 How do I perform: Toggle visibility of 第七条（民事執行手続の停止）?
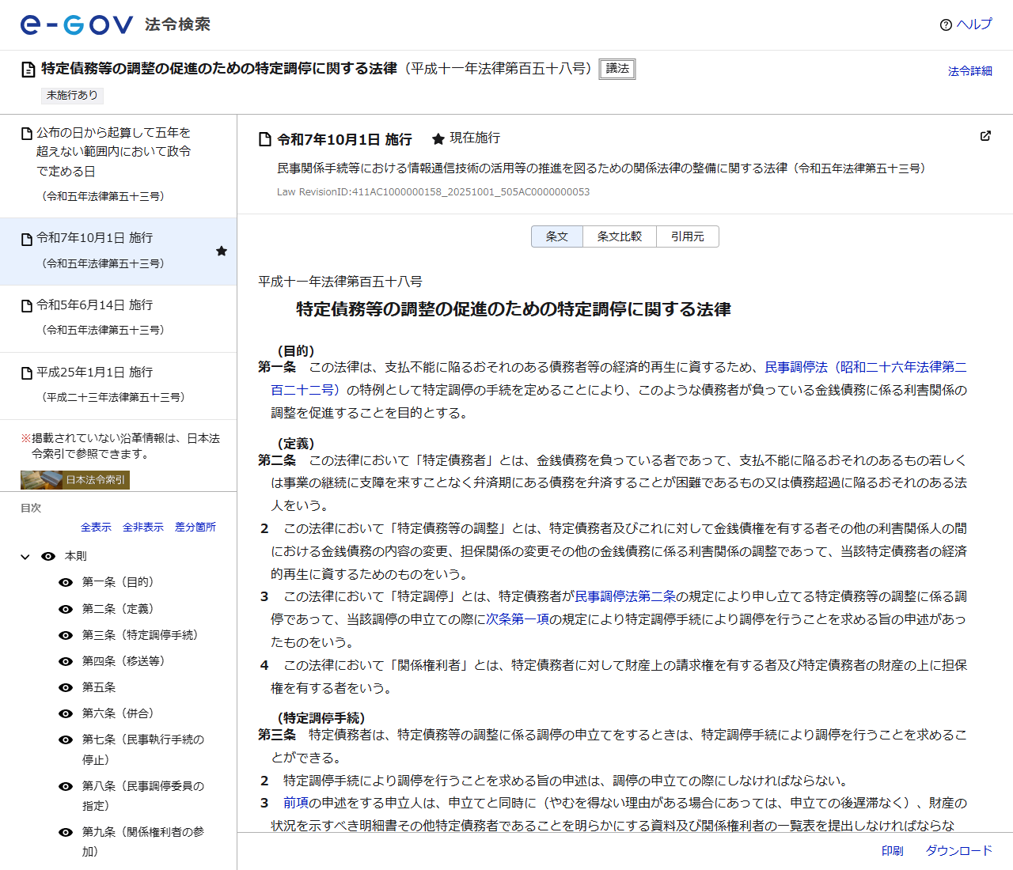click(x=66, y=740)
